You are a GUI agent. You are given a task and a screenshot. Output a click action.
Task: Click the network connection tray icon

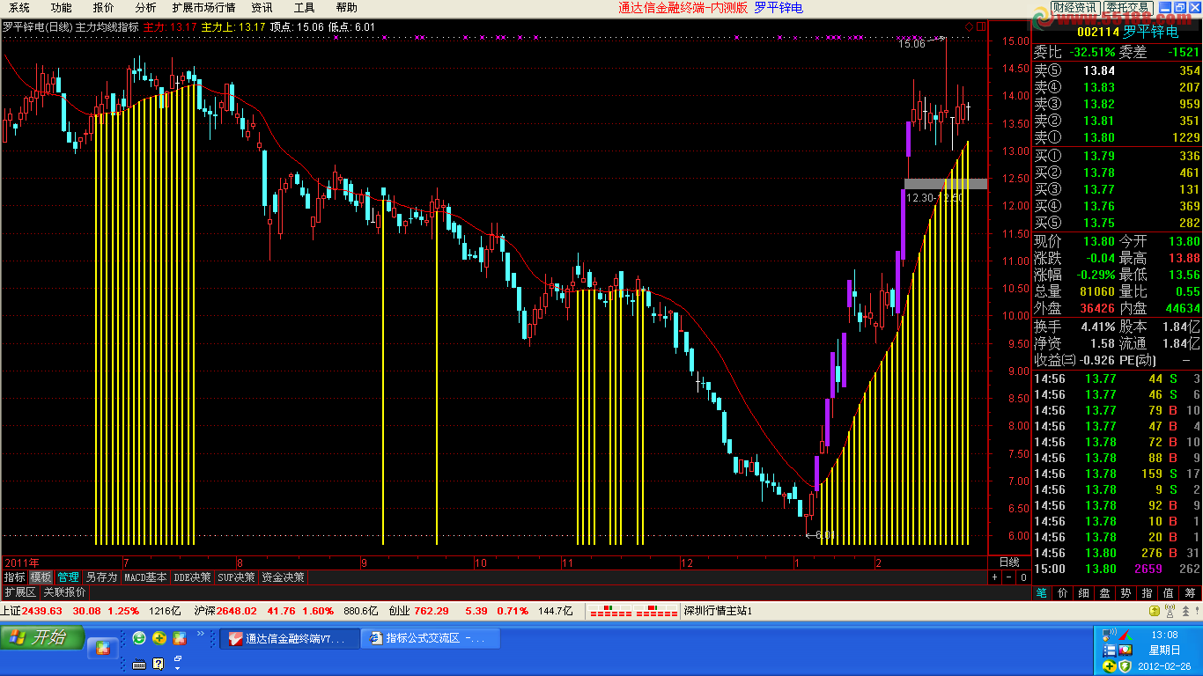[x=1109, y=634]
